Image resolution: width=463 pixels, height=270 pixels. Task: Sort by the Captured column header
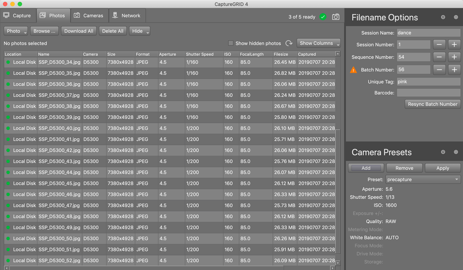316,54
